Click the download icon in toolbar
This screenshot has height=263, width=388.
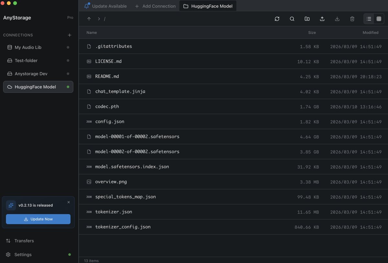337,19
